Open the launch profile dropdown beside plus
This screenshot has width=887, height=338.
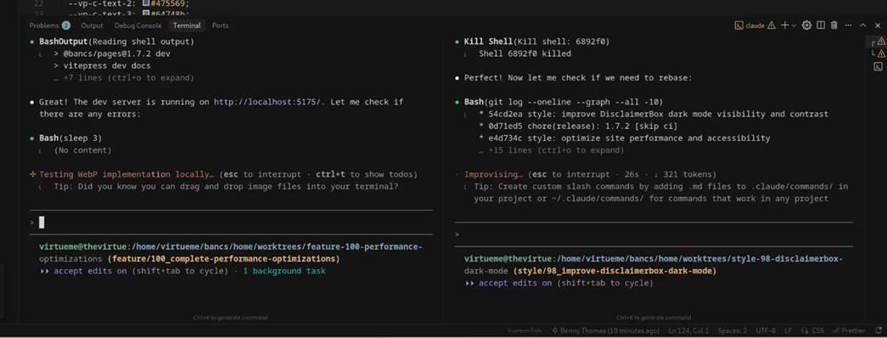(794, 25)
